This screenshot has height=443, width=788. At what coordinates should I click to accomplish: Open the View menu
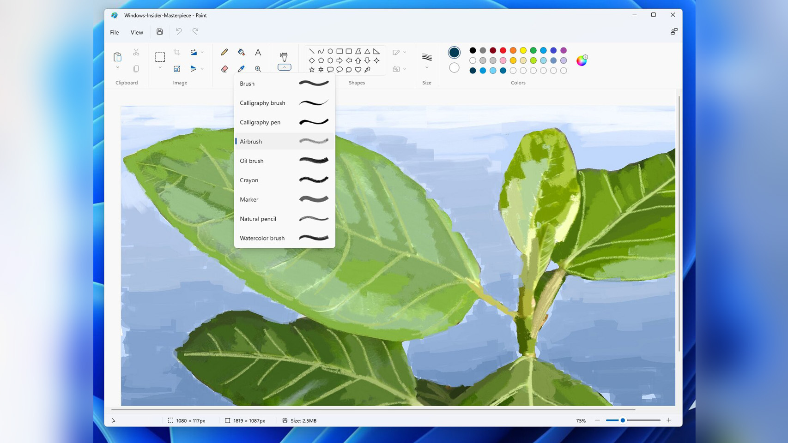pos(137,32)
